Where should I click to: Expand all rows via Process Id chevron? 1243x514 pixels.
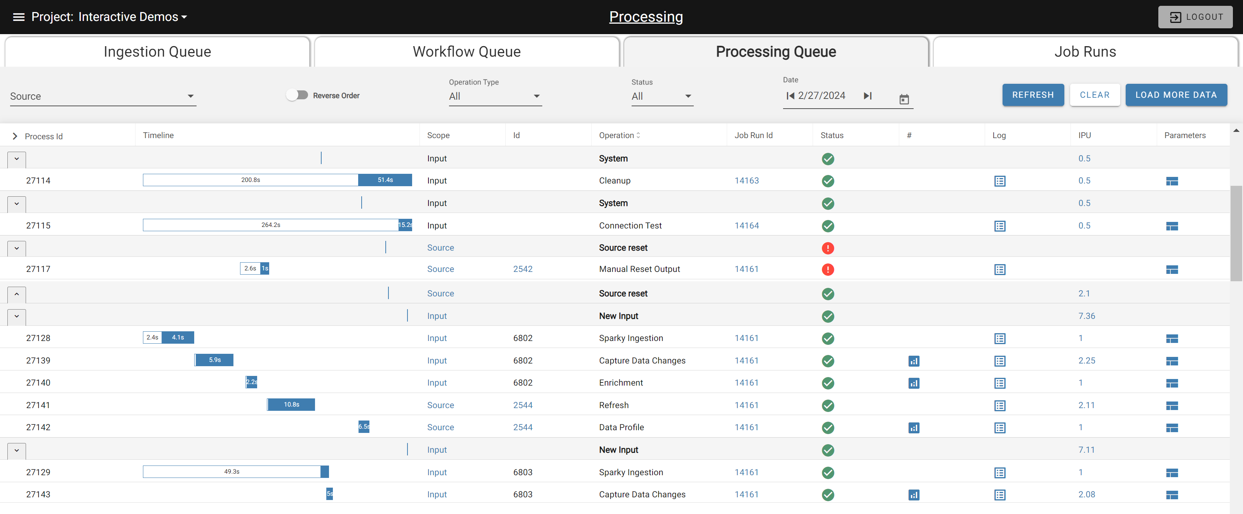pos(15,136)
